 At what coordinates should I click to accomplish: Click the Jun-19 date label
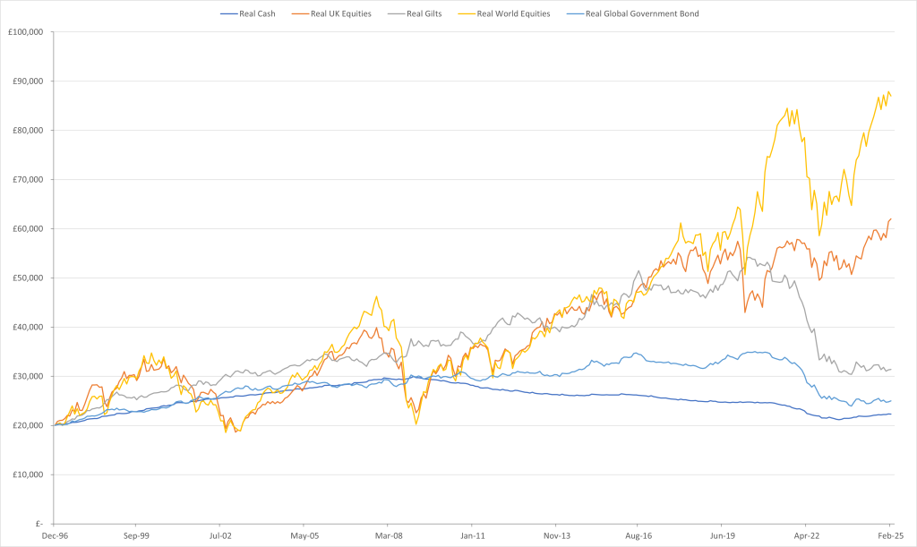(723, 536)
